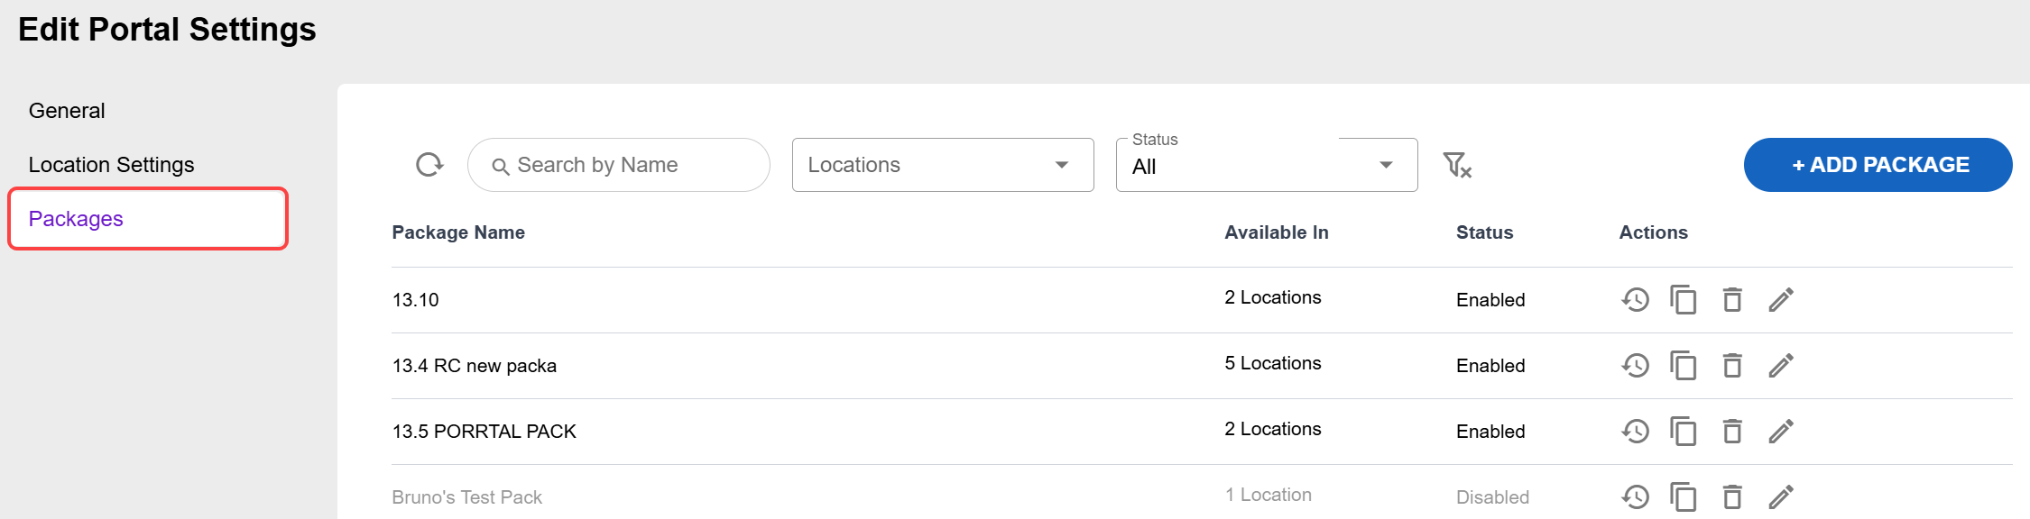Delete Bruno's Test Pack package
2030x519 pixels.
[1732, 497]
